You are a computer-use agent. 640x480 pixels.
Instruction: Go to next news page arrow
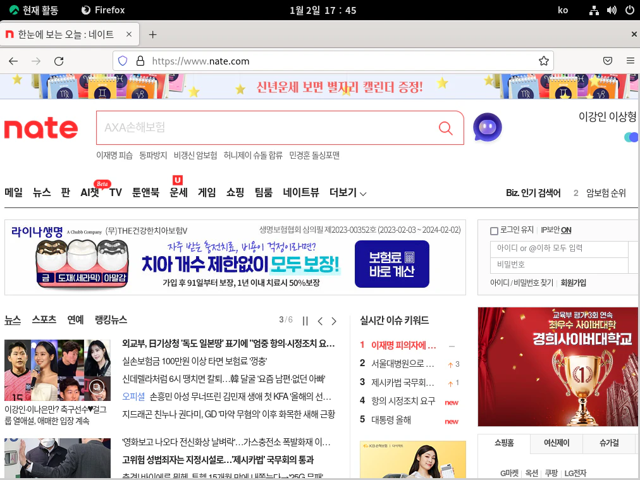(334, 321)
